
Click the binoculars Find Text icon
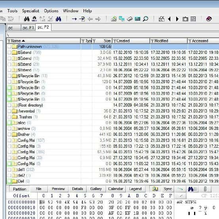[27, 19]
